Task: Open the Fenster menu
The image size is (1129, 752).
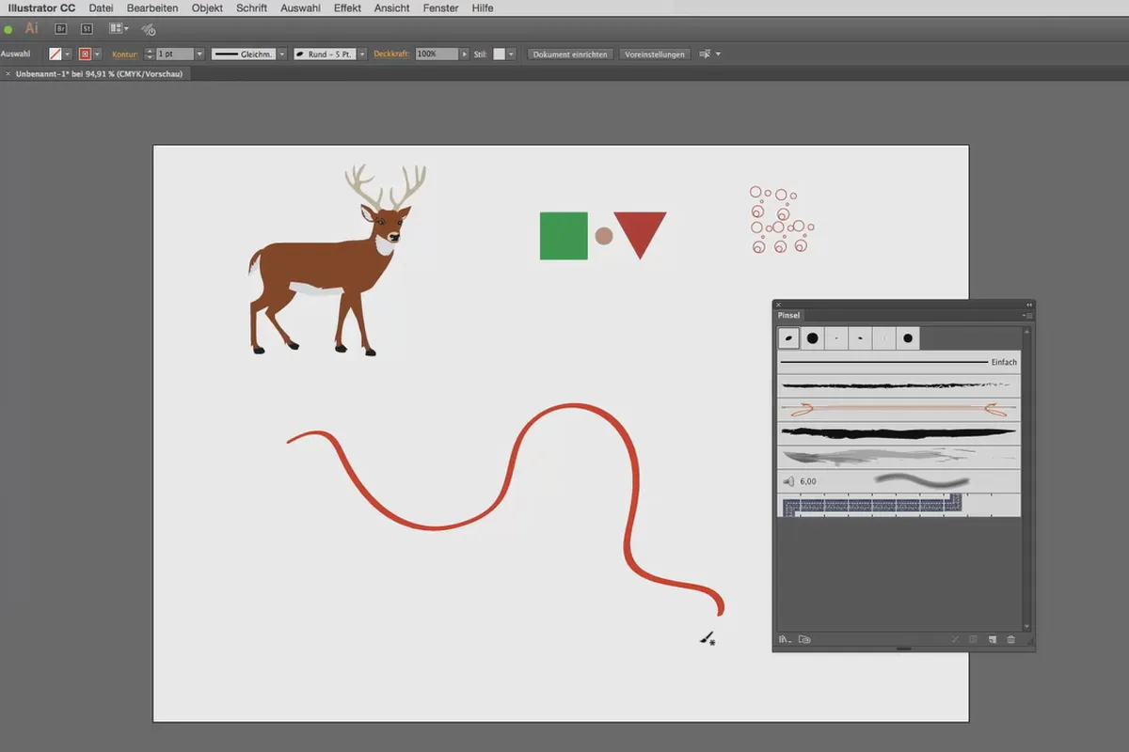Action: (x=440, y=8)
